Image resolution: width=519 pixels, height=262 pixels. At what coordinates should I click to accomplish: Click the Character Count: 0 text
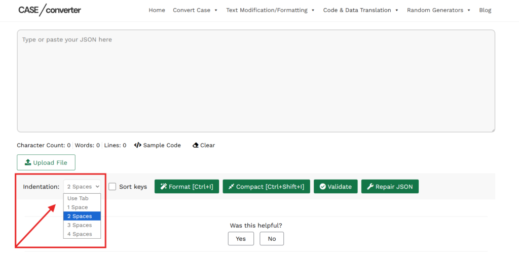[44, 145]
